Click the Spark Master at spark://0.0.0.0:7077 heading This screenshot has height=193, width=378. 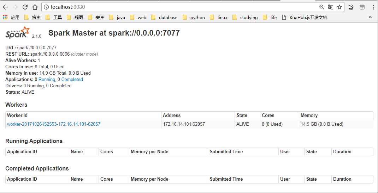(x=114, y=33)
